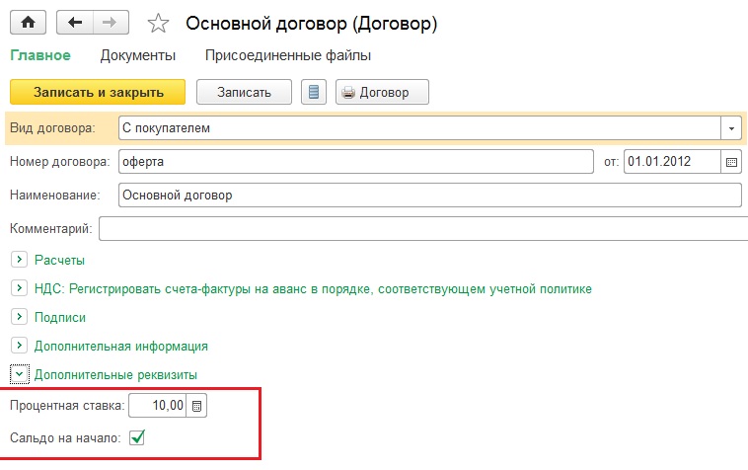This screenshot has width=748, height=470.
Task: Print via the Договор printer button
Action: (382, 92)
